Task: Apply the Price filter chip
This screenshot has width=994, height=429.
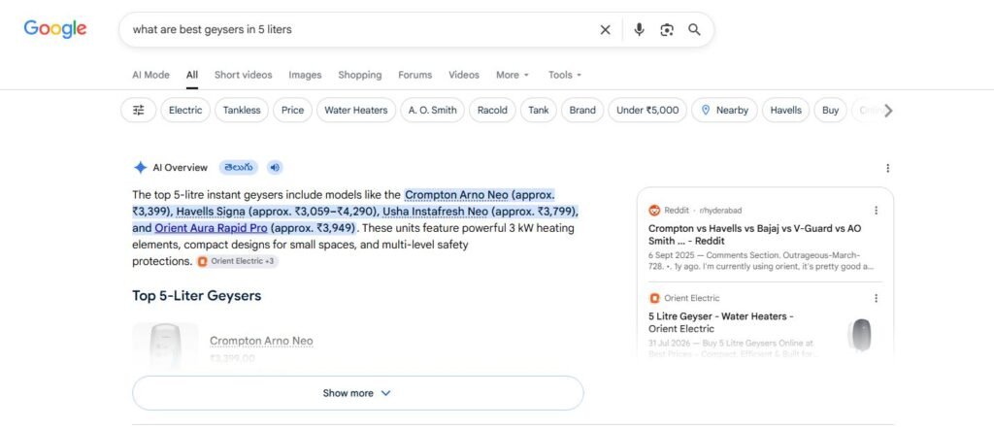Action: (x=293, y=111)
